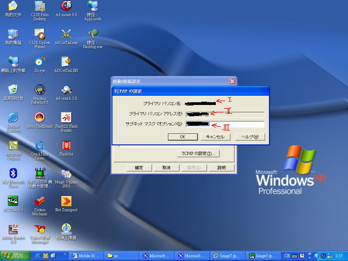Click OK in the TCP/IP settings dialog
Image resolution: width=348 pixels, height=261 pixels.
pos(183,136)
